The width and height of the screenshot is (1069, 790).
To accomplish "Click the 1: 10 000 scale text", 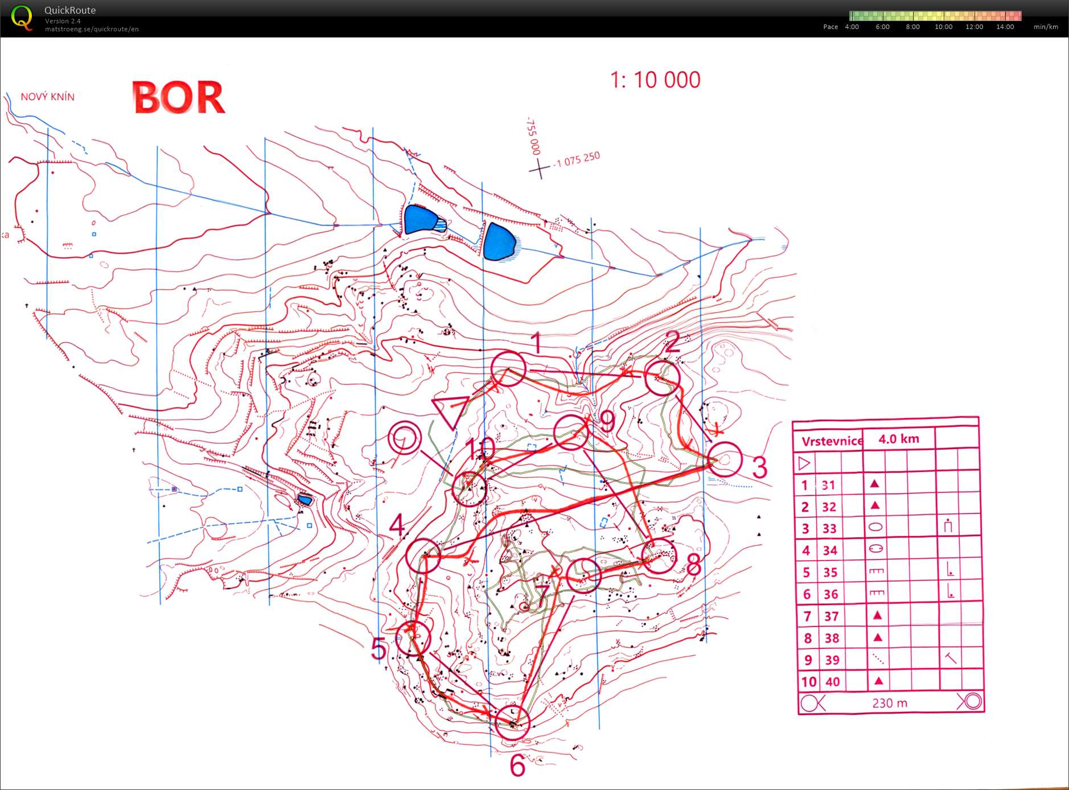I will coord(655,80).
